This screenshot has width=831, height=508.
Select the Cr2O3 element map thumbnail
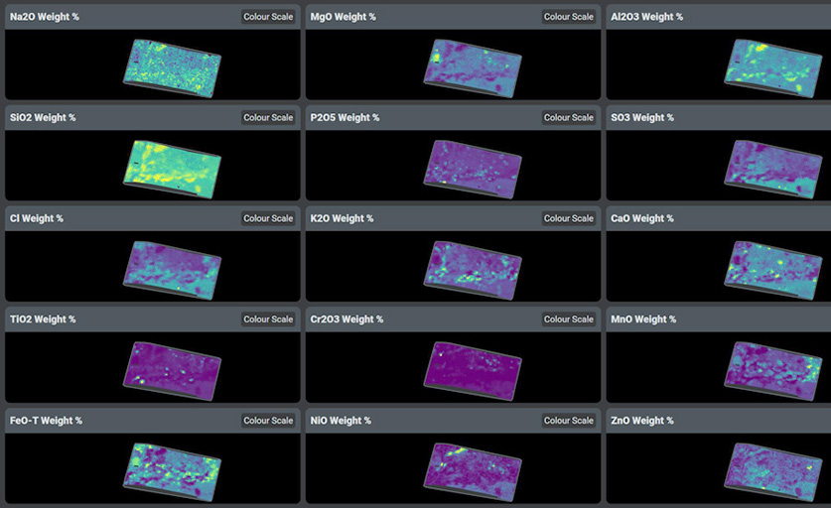pyautogui.click(x=473, y=371)
